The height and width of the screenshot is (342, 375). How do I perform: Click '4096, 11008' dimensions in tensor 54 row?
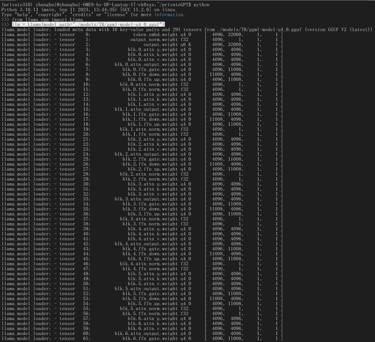point(228,304)
